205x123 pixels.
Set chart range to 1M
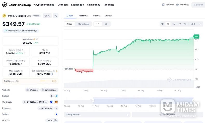[174, 24]
